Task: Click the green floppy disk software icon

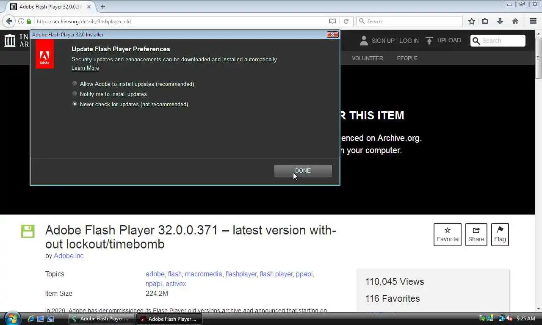Action: [x=28, y=231]
